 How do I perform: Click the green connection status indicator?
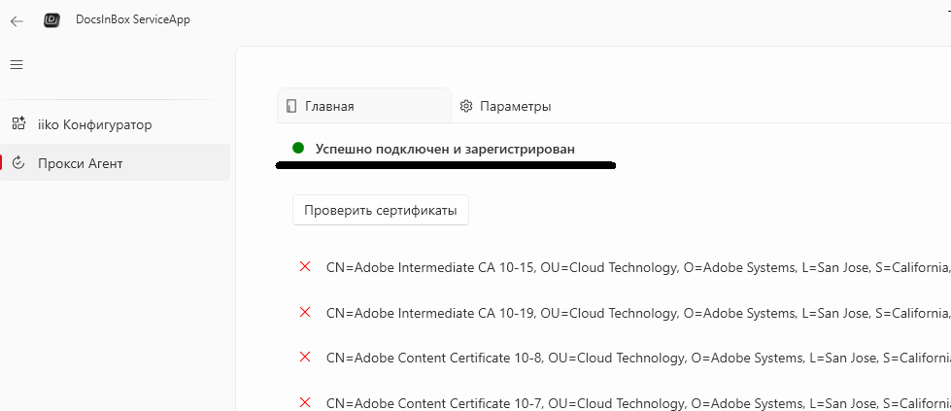298,149
